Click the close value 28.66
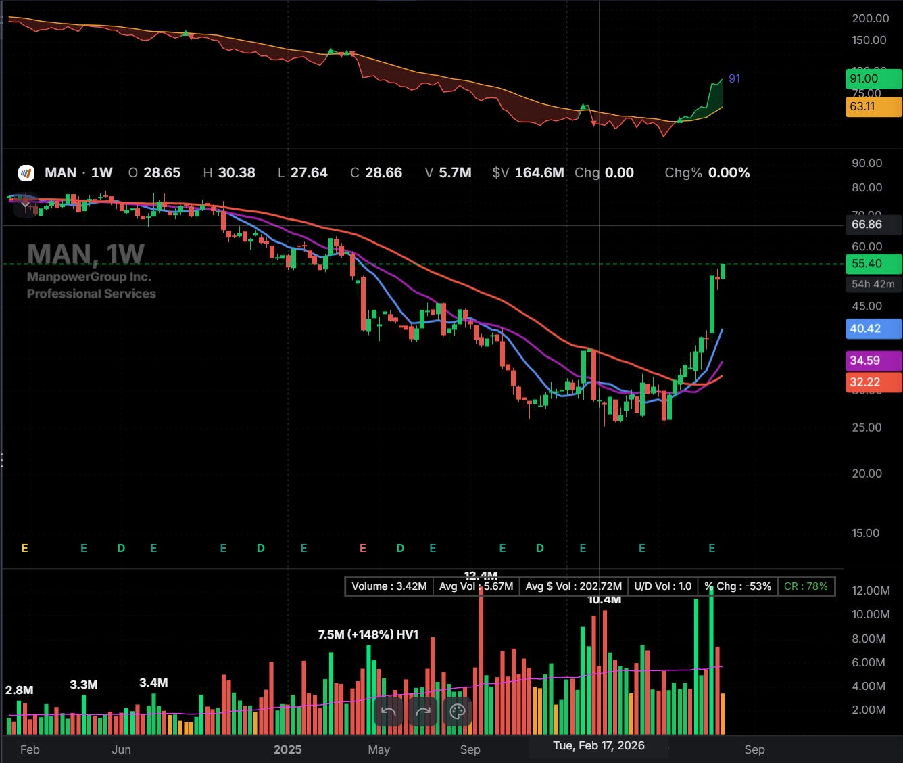 tap(383, 172)
